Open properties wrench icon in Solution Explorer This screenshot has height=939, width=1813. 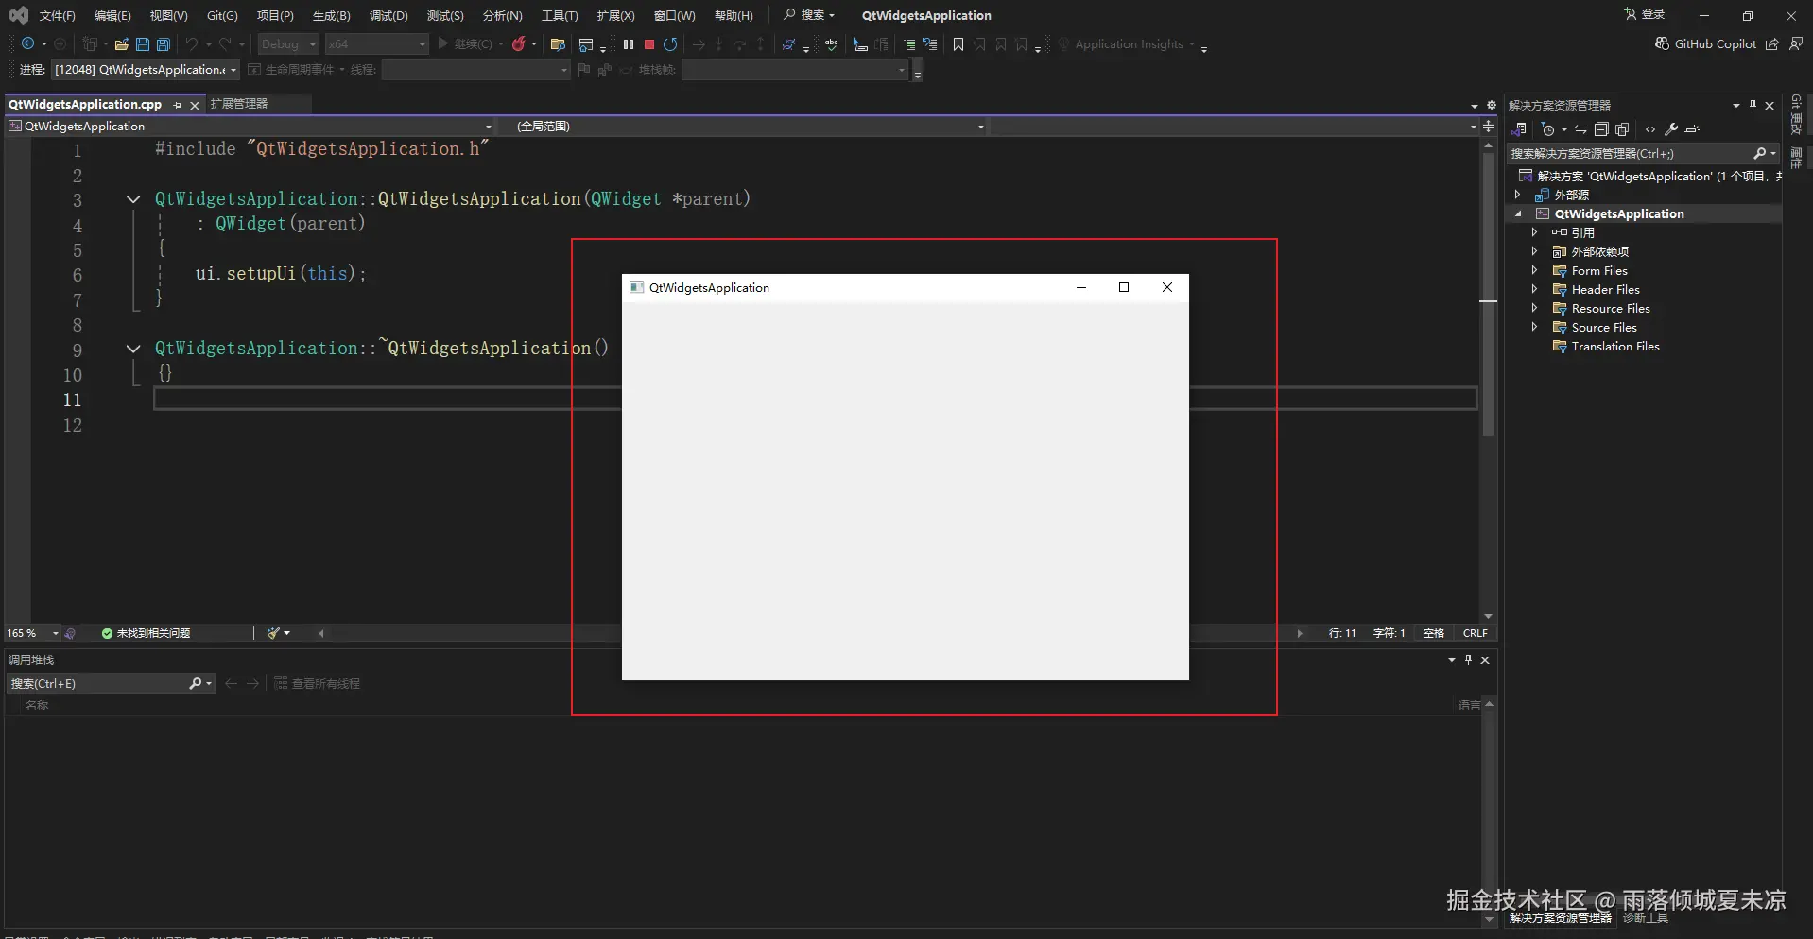click(x=1671, y=129)
